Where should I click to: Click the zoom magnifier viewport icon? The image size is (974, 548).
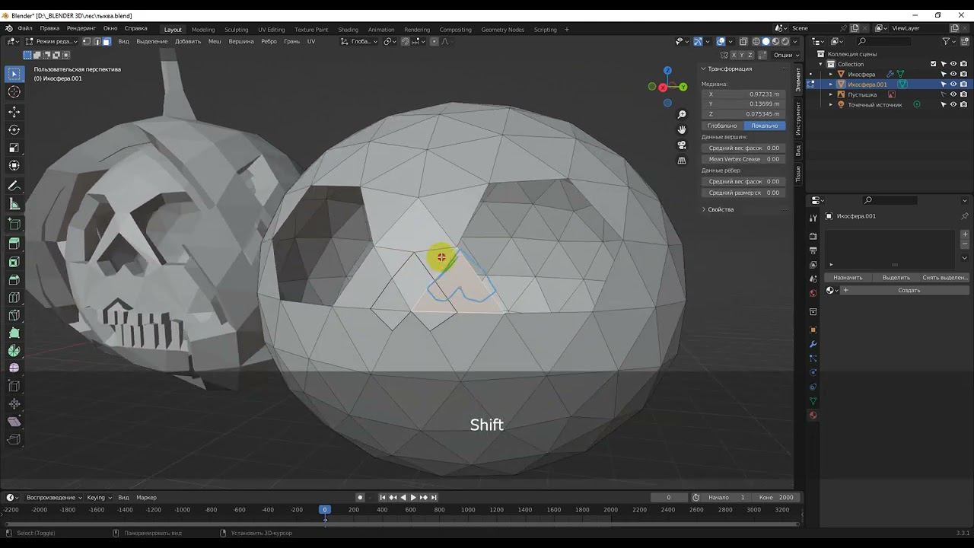pyautogui.click(x=682, y=115)
